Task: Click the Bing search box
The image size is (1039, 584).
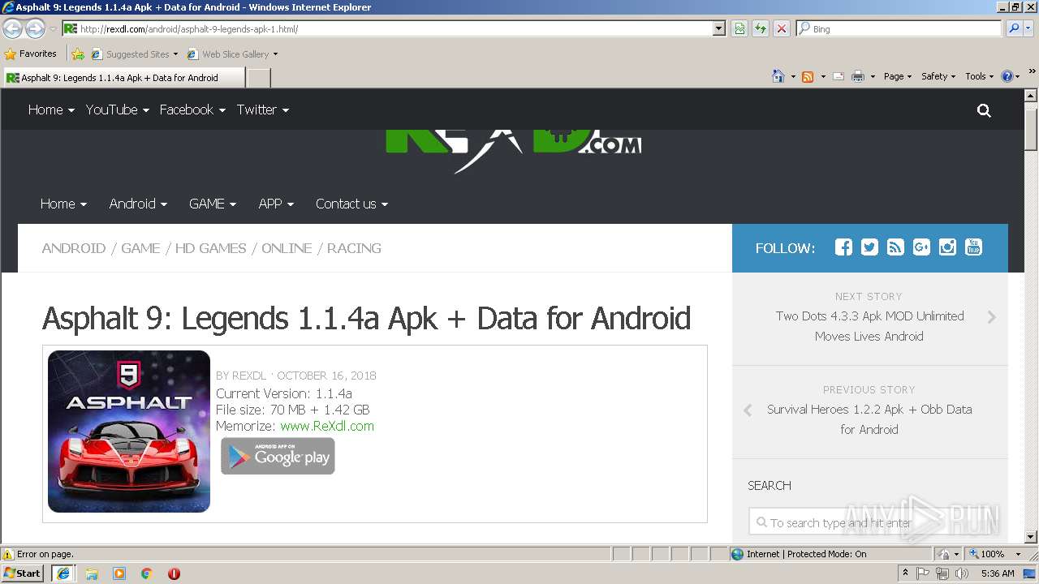Action: [899, 28]
